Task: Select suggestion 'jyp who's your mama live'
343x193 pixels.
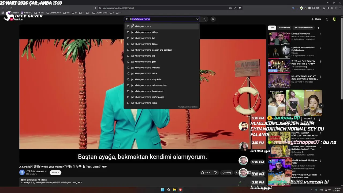Action: click(x=162, y=38)
